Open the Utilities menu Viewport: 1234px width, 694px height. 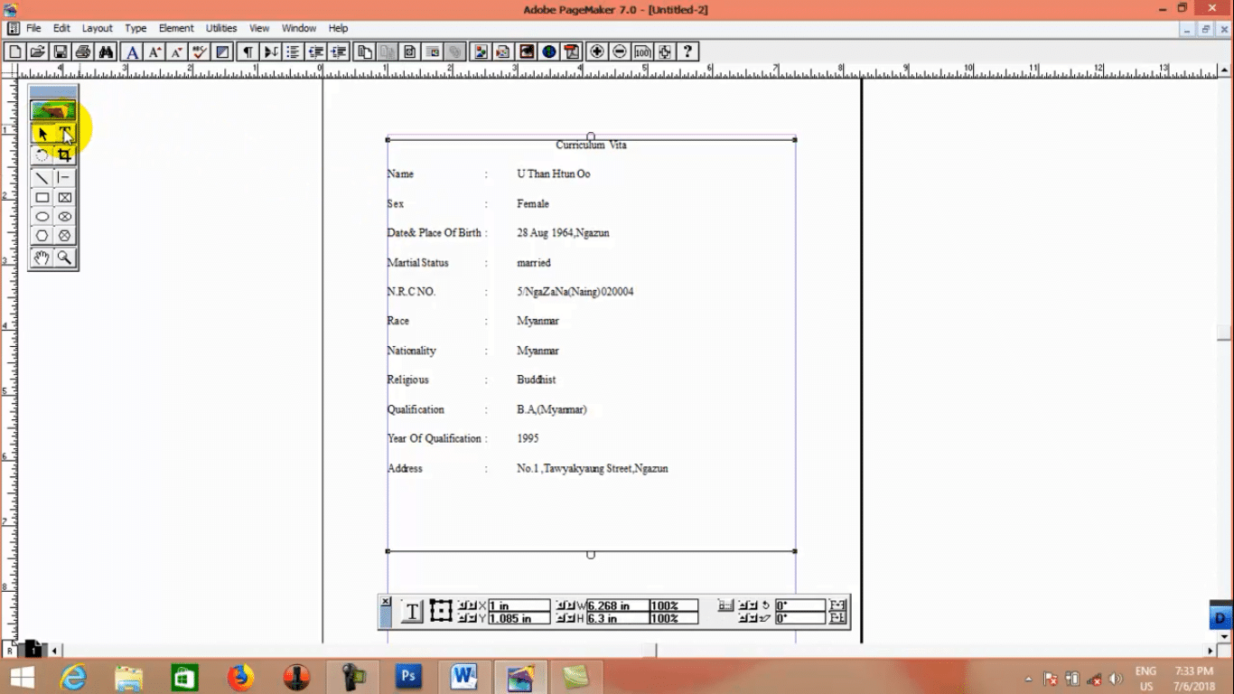coord(221,28)
